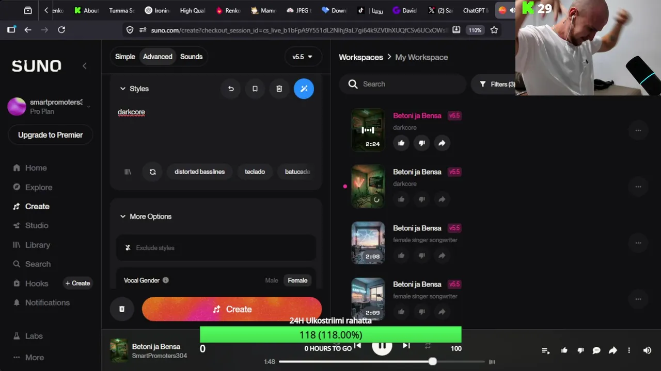Viewport: 661px width, 371px height.
Task: Open the Filters (3) menu
Action: click(x=496, y=84)
